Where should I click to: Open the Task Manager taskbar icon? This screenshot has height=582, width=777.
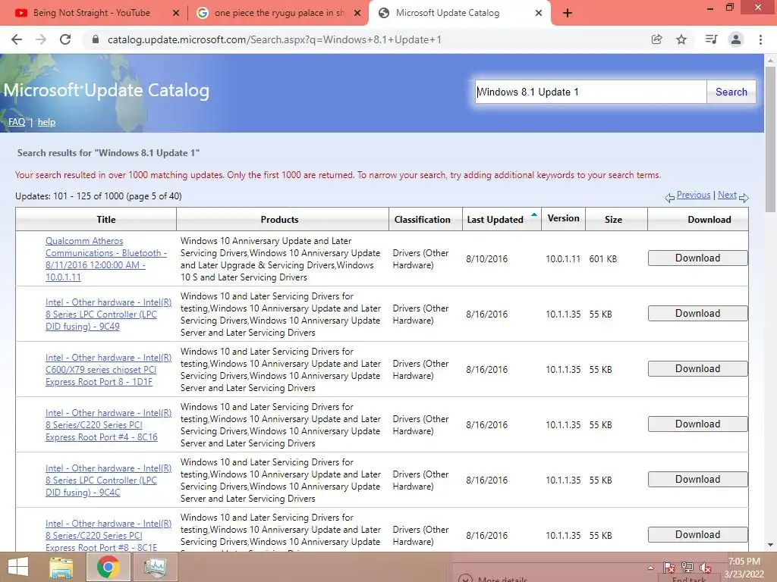155,567
